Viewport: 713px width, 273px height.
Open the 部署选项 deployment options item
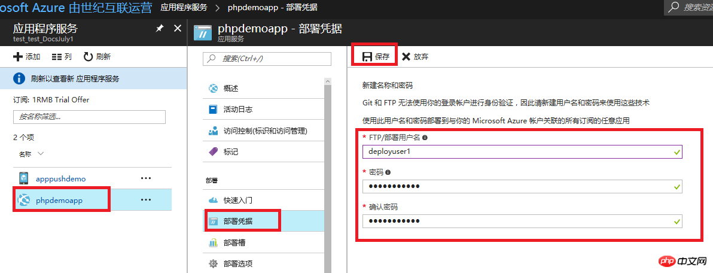tap(263, 263)
